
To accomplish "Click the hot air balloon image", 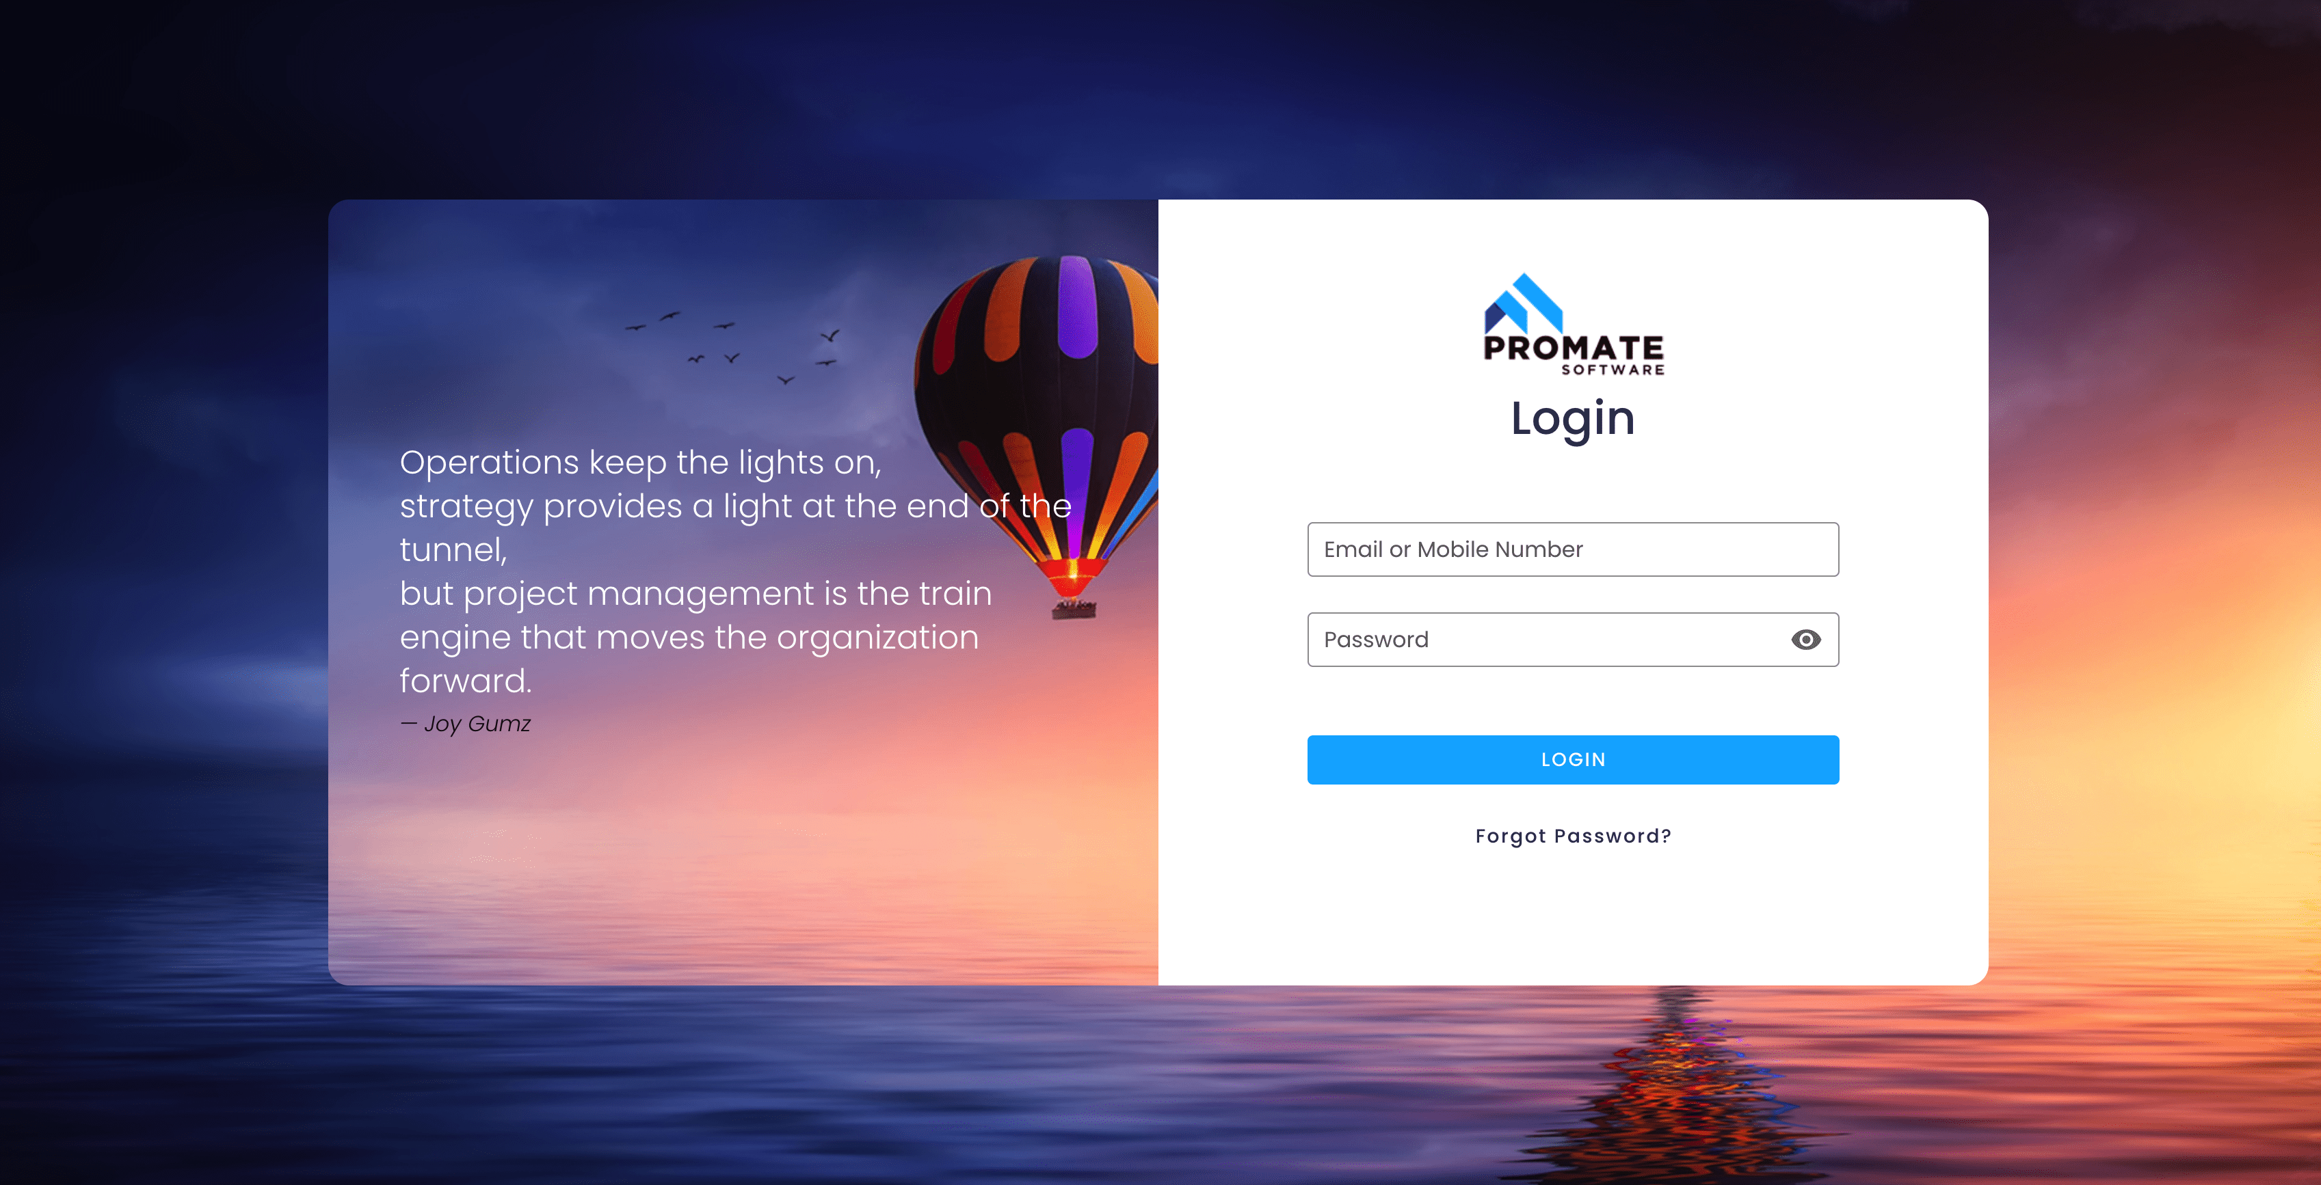I will pos(1036,405).
